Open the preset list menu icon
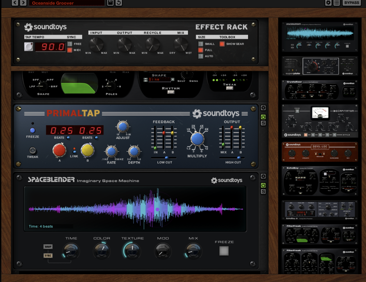The width and height of the screenshot is (366, 282). tap(336, 3)
